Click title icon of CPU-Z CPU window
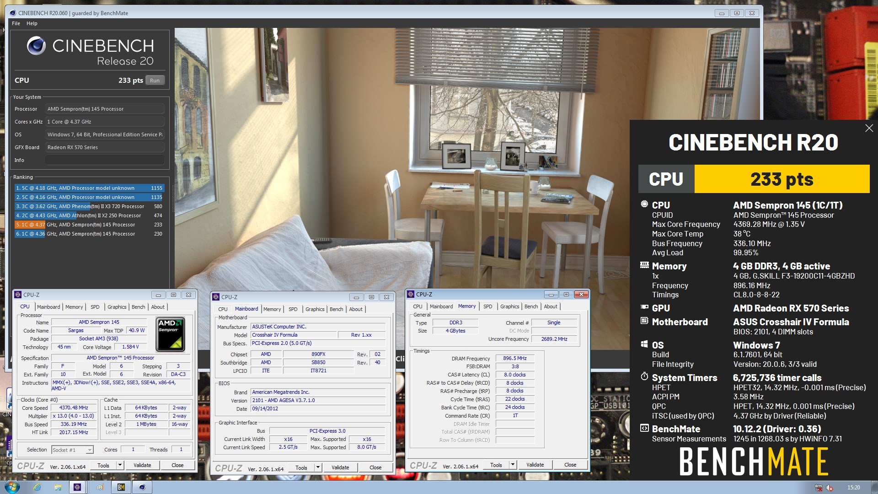This screenshot has width=878, height=494. pos(18,295)
